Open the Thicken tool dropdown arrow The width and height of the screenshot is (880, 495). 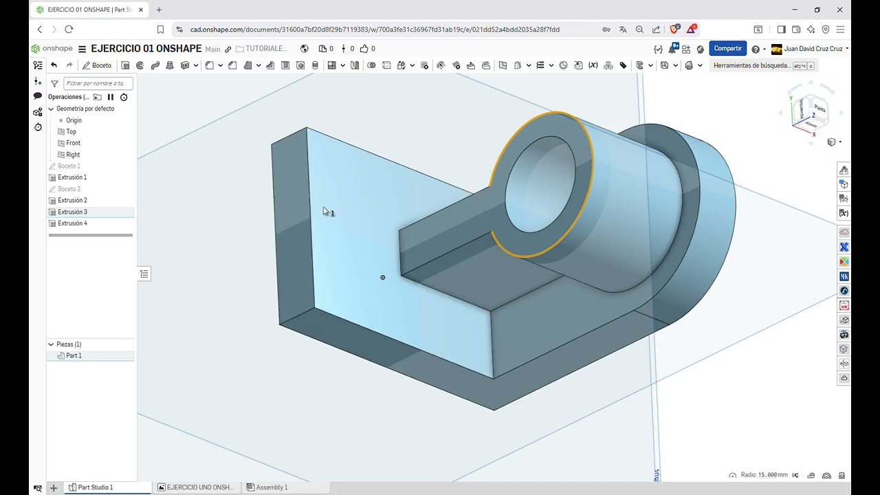(x=196, y=66)
